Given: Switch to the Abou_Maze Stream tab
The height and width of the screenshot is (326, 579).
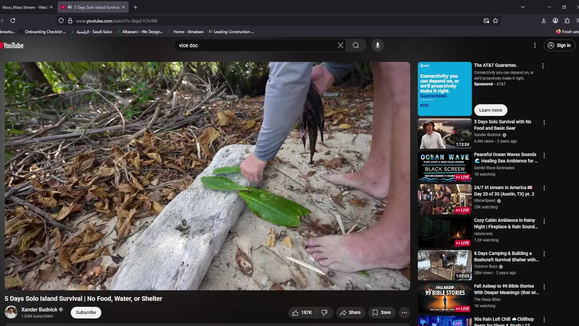Looking at the screenshot, I should point(25,7).
